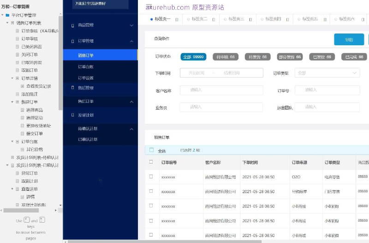This screenshot has width=369, height=243.
Task: Open the 订单类型 dropdown
Action: click(327, 73)
